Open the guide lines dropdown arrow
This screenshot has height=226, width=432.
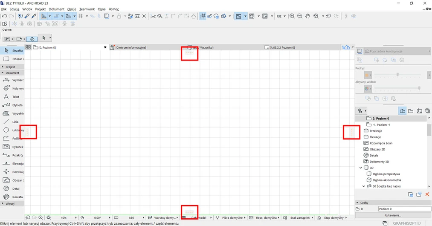click(x=49, y=16)
